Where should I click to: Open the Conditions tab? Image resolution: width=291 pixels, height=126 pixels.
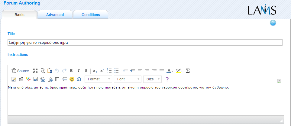pyautogui.click(x=91, y=15)
